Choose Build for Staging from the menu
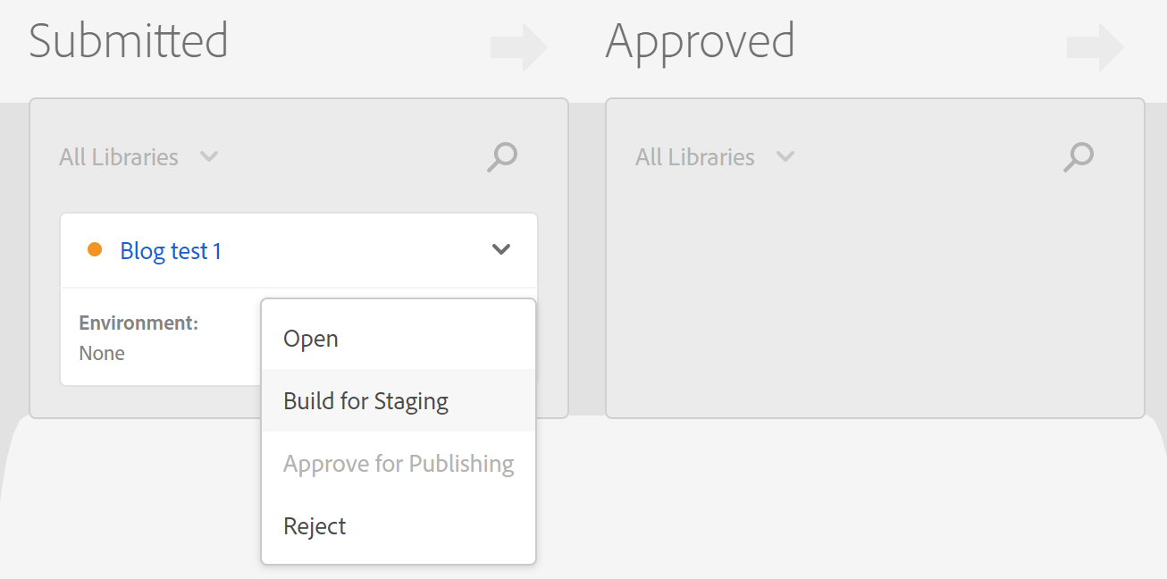This screenshot has height=579, width=1167. tap(365, 400)
